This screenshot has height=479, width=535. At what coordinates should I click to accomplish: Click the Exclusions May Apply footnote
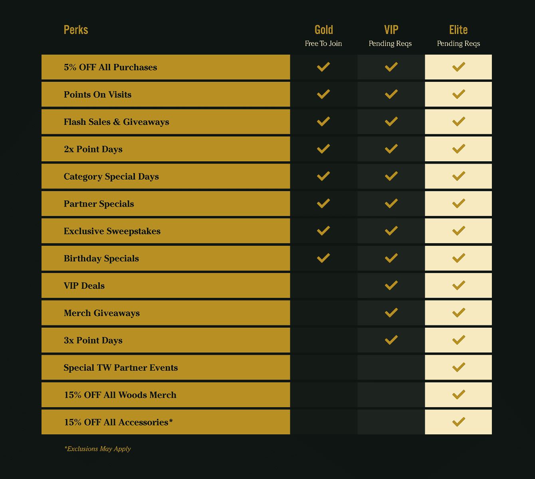pos(97,449)
